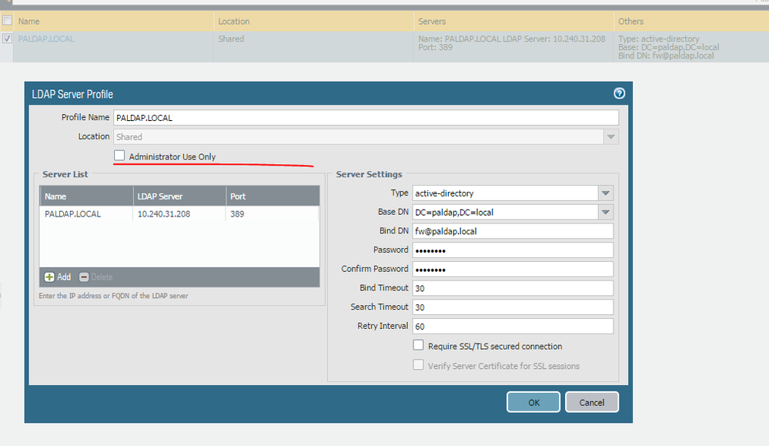Screen dimensions: 769x446
Task: Open the Type dropdown arrow
Action: point(606,193)
